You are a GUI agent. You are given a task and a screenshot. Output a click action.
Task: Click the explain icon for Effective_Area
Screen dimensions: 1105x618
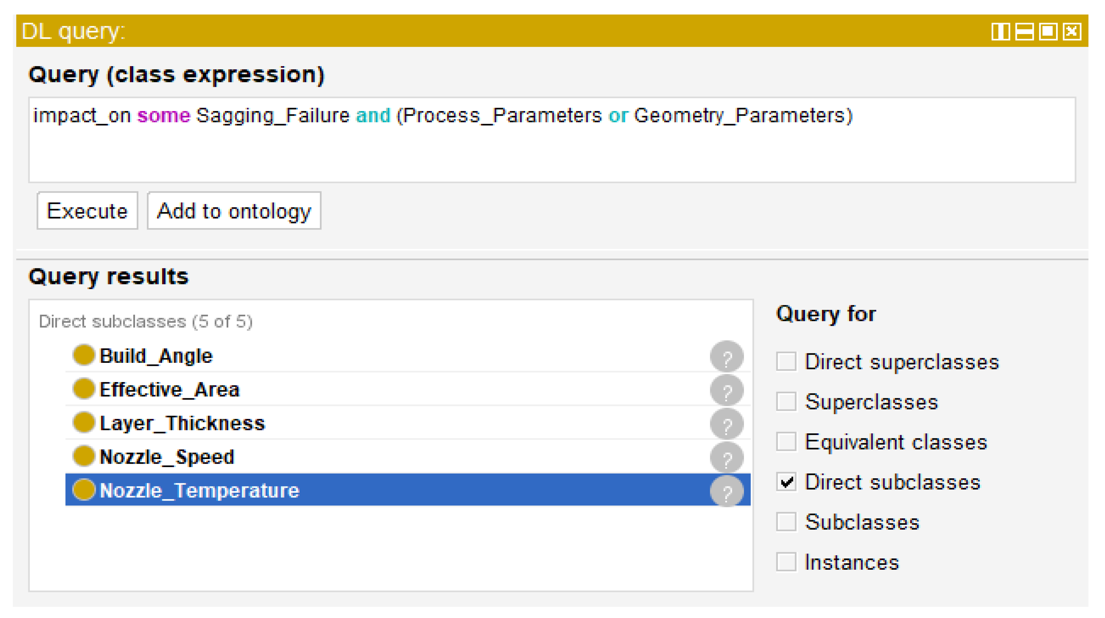pyautogui.click(x=726, y=390)
